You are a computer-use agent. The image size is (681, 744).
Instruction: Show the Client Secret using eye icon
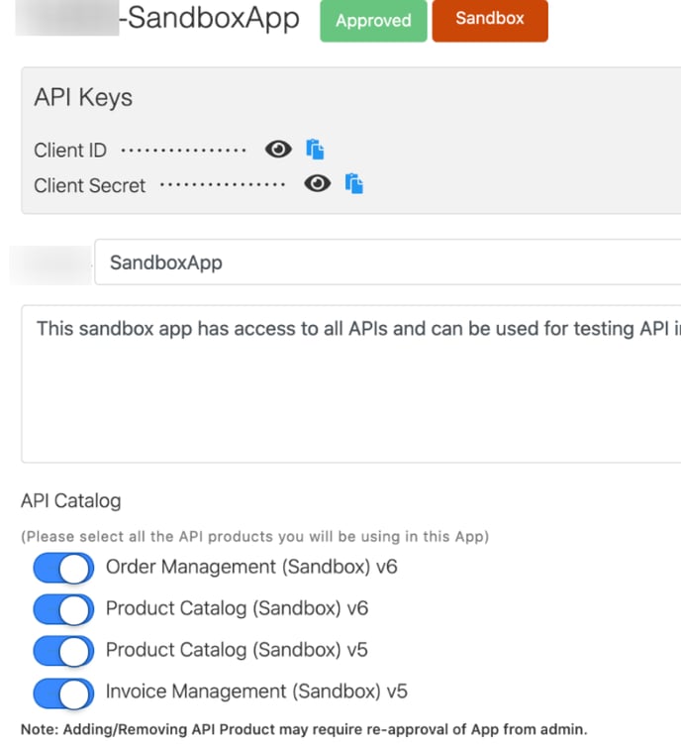318,184
